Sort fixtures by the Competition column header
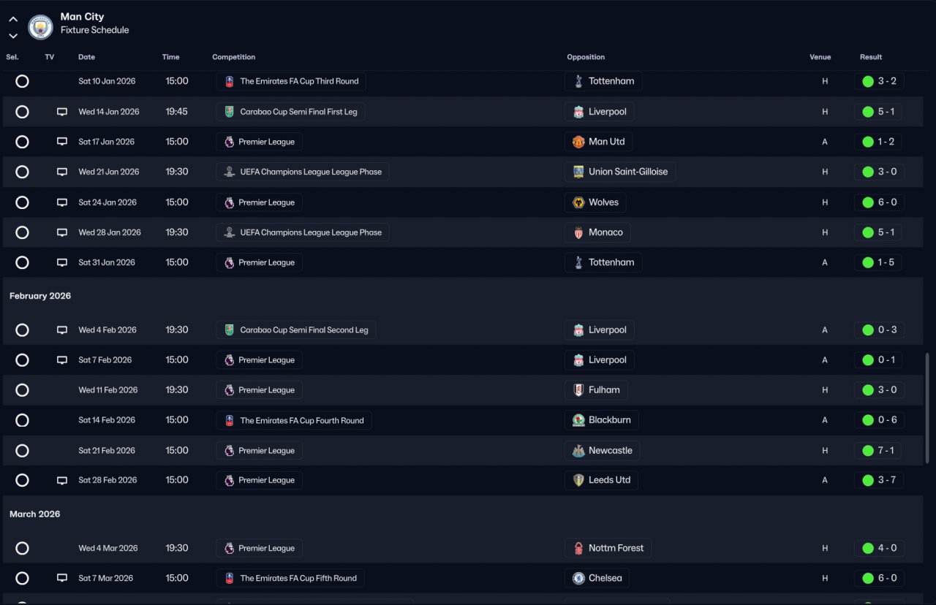The image size is (936, 605). click(x=234, y=57)
